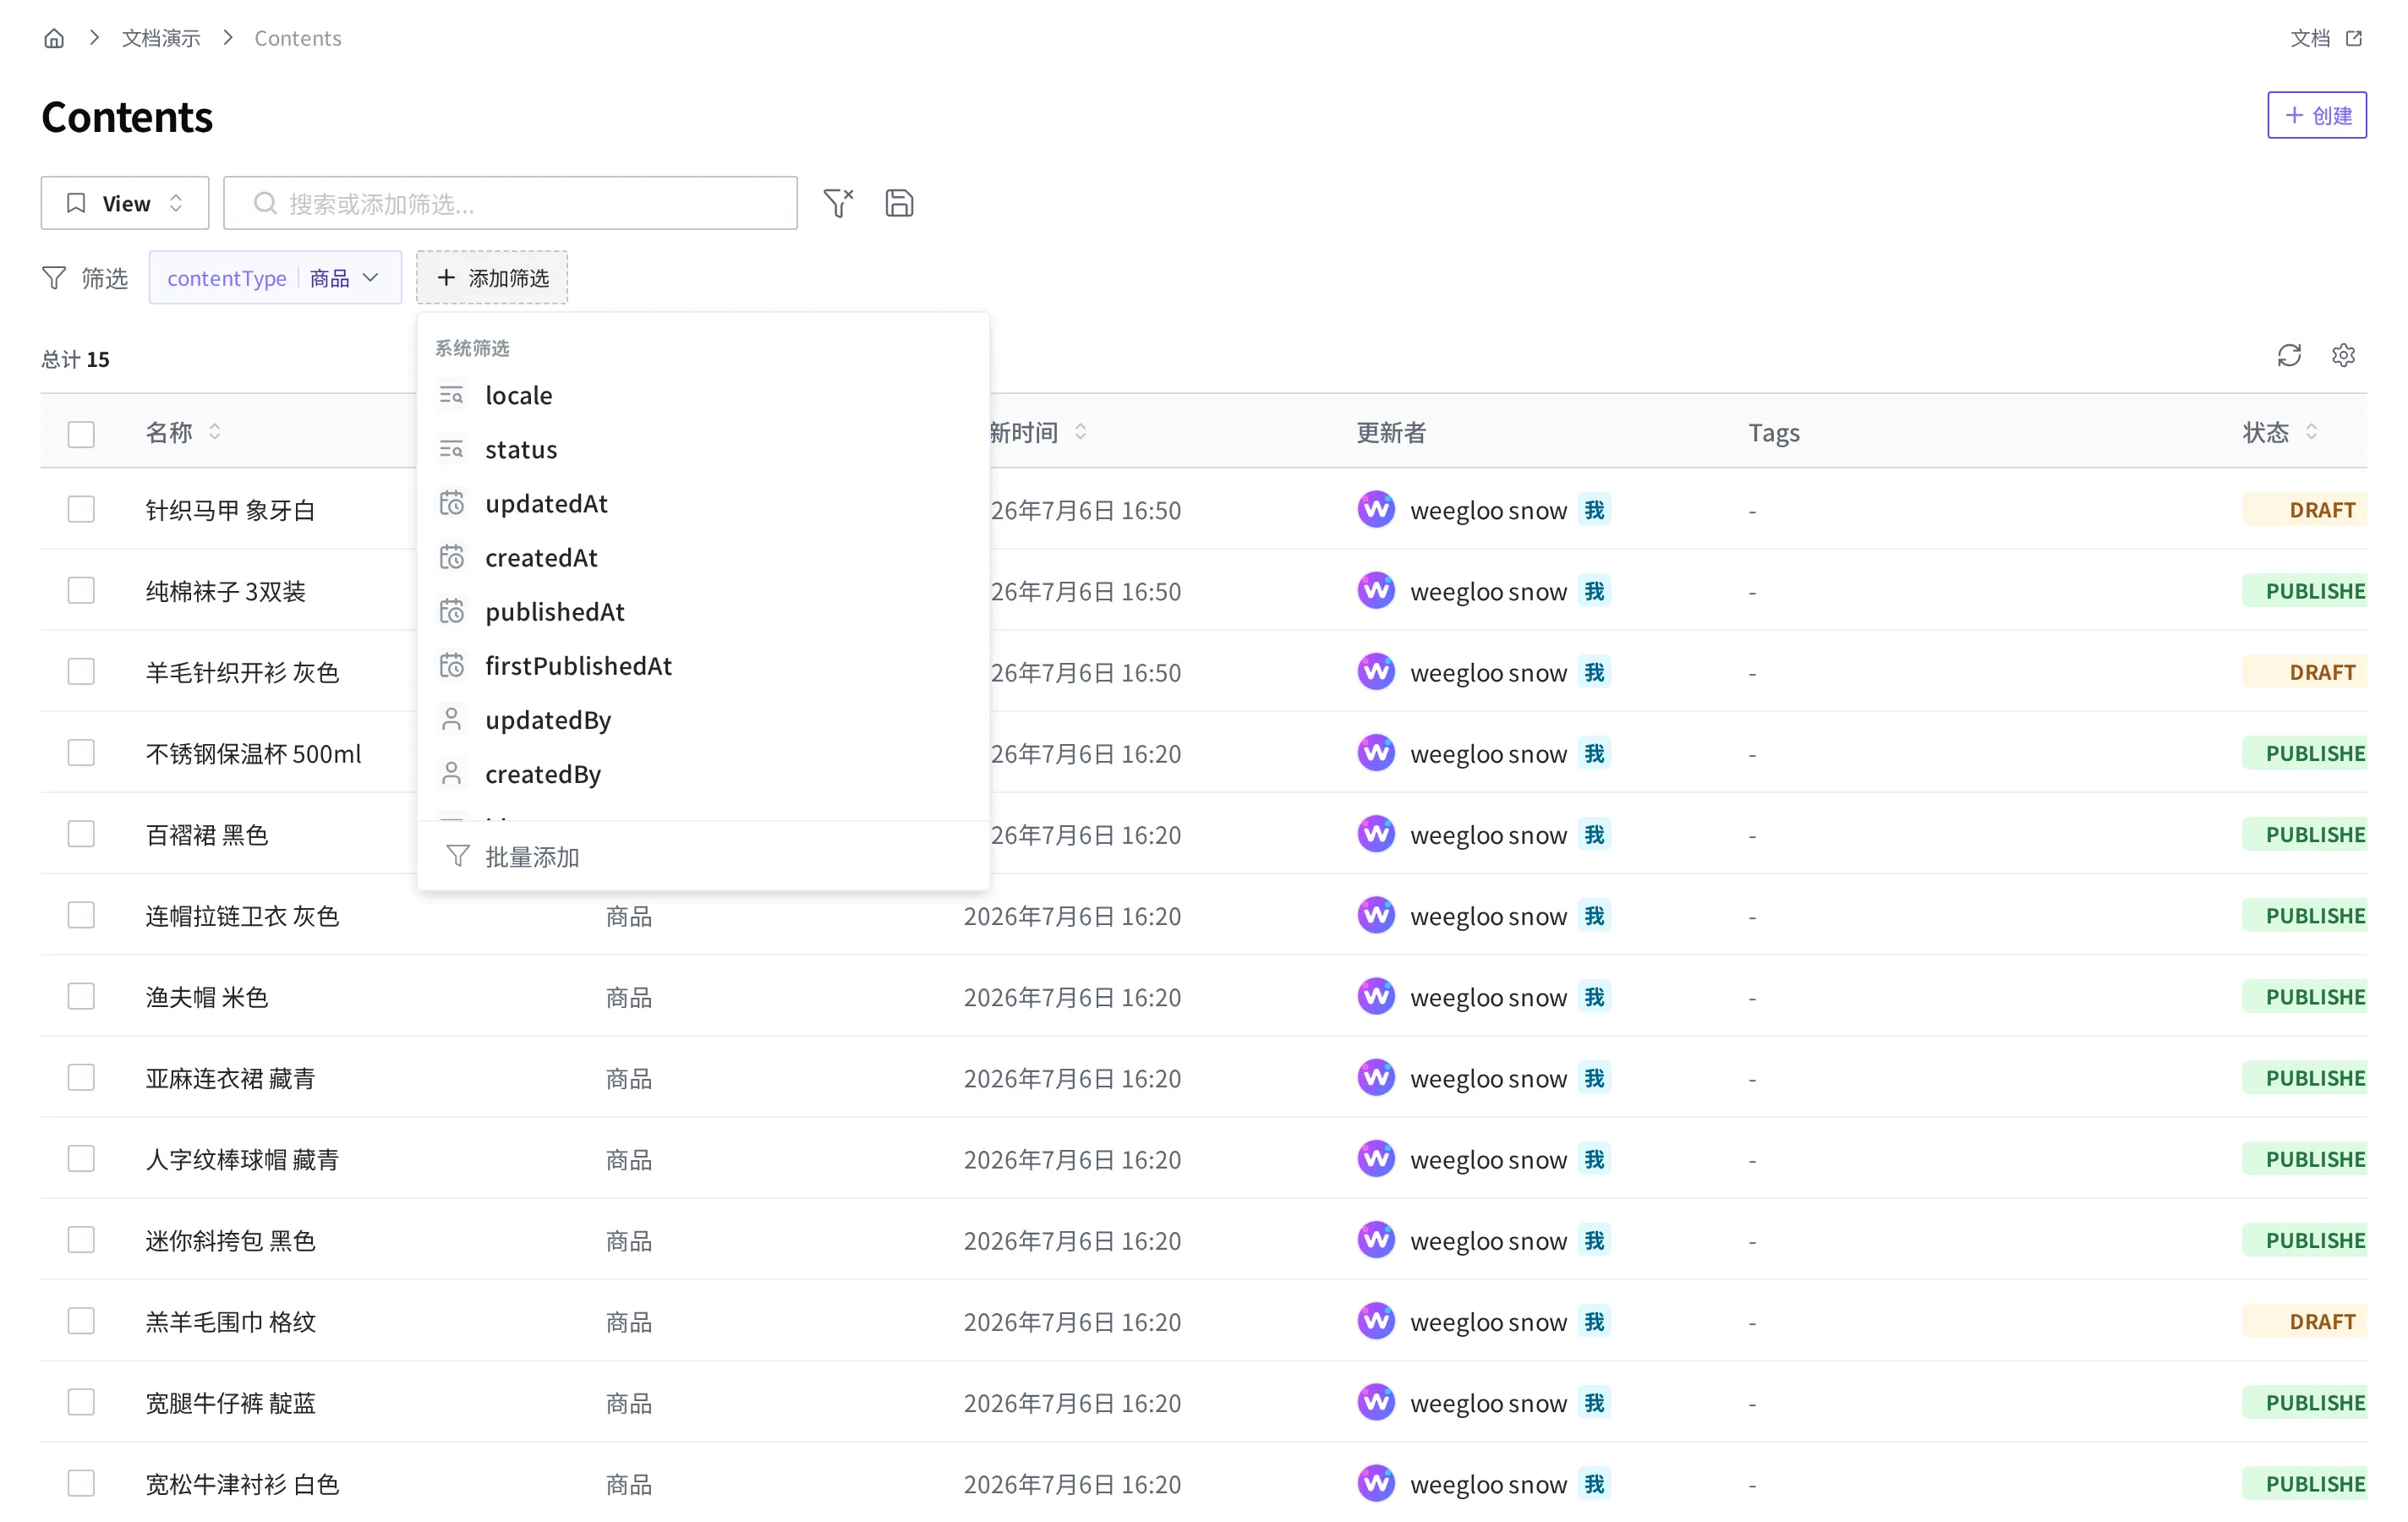
Task: Check the 纯棉袜子 3双装 row
Action: pos(81,591)
